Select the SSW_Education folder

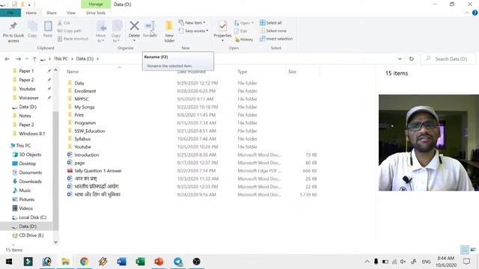pyautogui.click(x=90, y=131)
